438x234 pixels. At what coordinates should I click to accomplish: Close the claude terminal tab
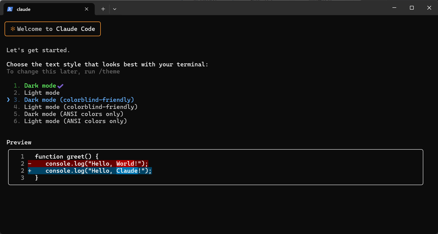tap(87, 9)
